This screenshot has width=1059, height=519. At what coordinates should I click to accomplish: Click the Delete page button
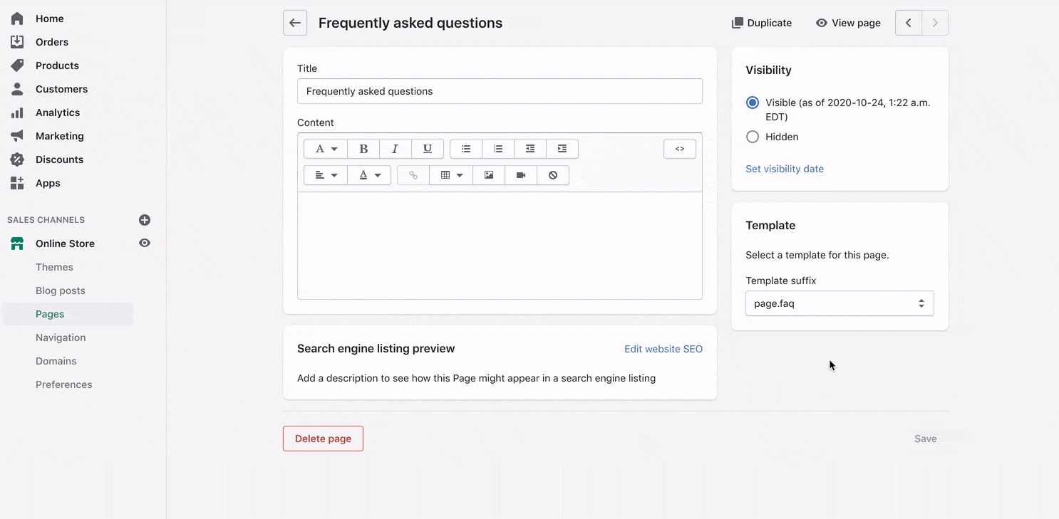323,439
